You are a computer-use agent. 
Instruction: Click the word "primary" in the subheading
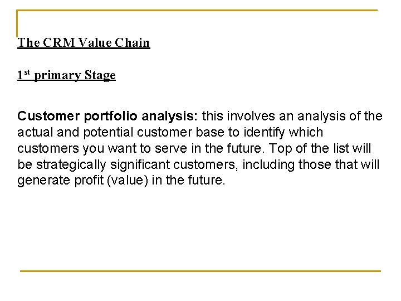[57, 76]
